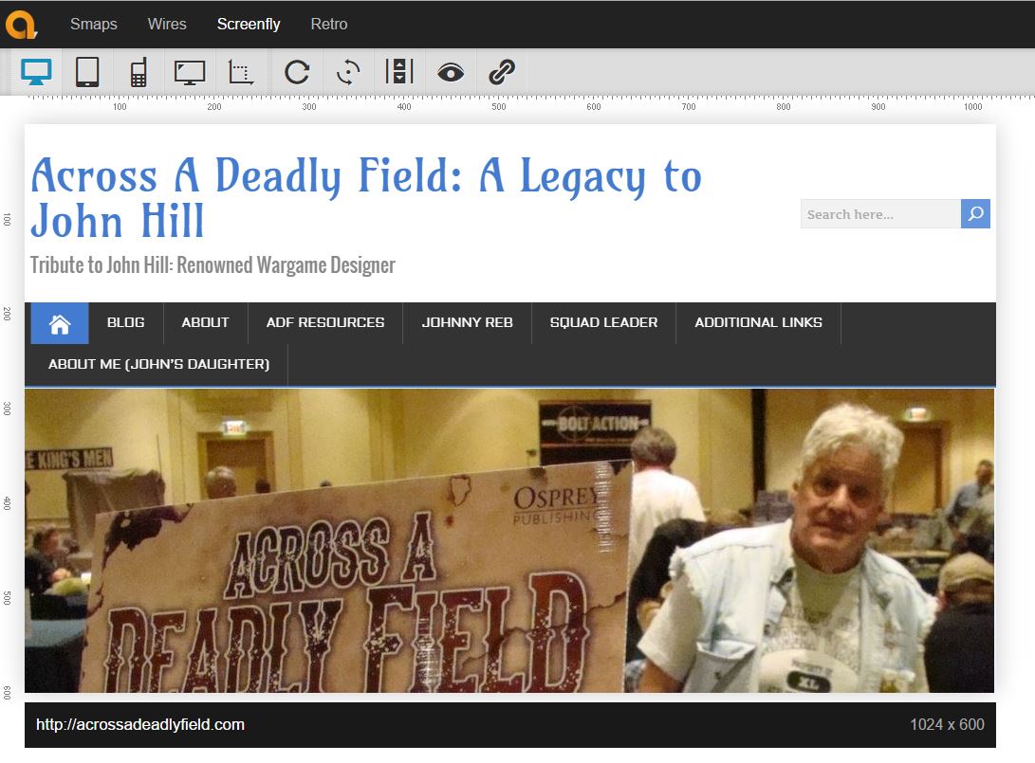1035x763 pixels.
Task: Click the 'Search here...' input field
Action: click(880, 214)
